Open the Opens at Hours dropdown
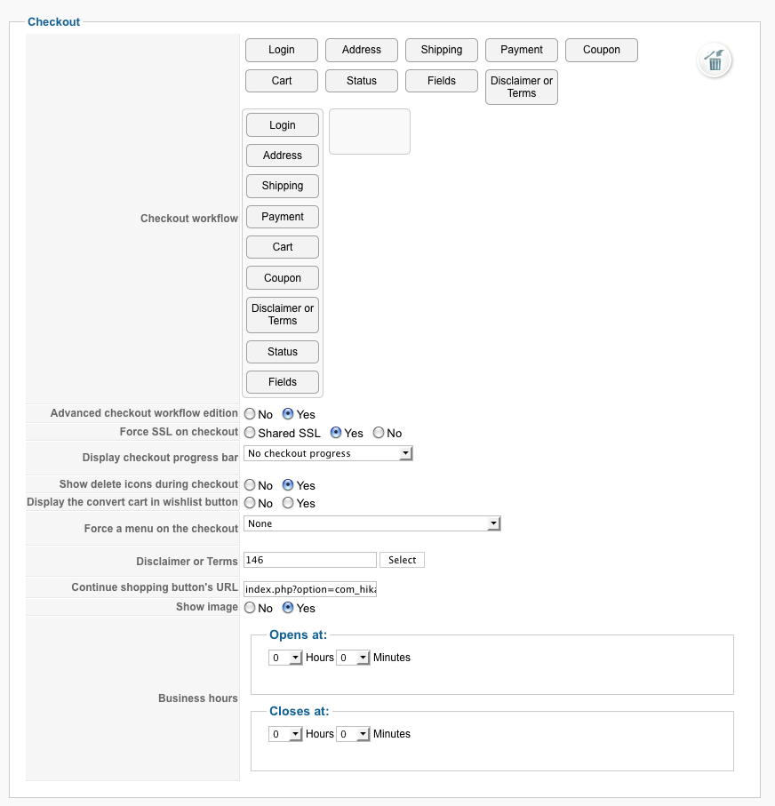This screenshot has height=806, width=775. point(285,658)
